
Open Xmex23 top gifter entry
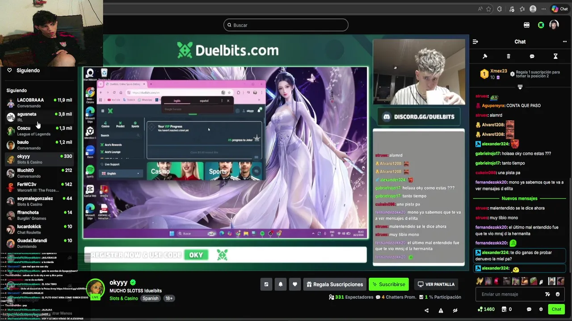(x=494, y=74)
